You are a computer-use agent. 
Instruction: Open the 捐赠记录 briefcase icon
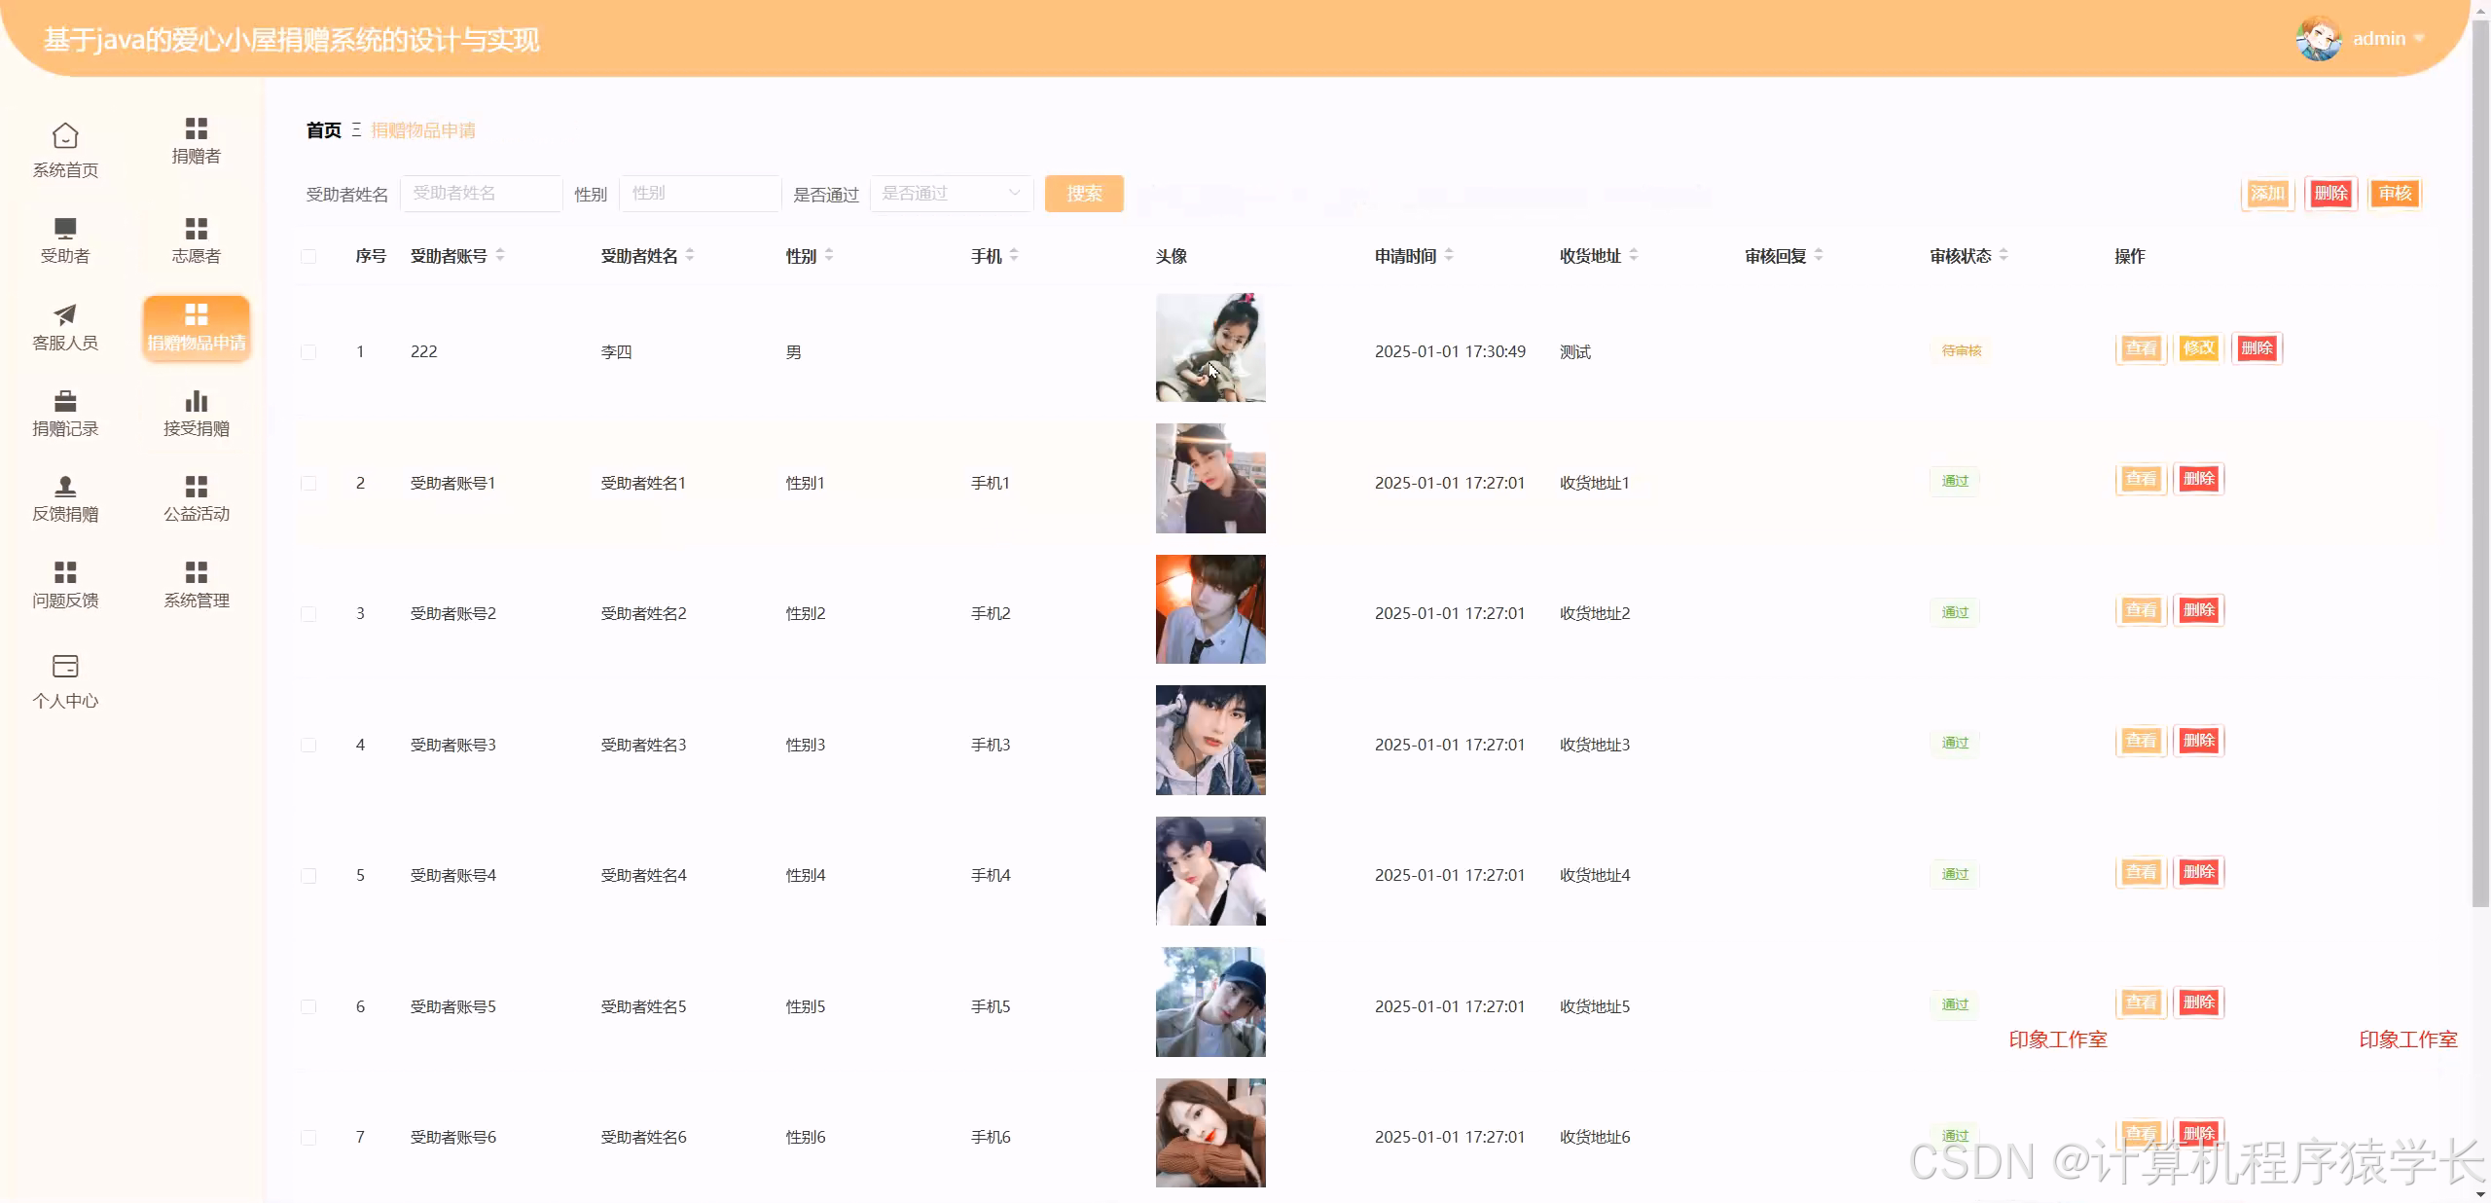coord(64,401)
